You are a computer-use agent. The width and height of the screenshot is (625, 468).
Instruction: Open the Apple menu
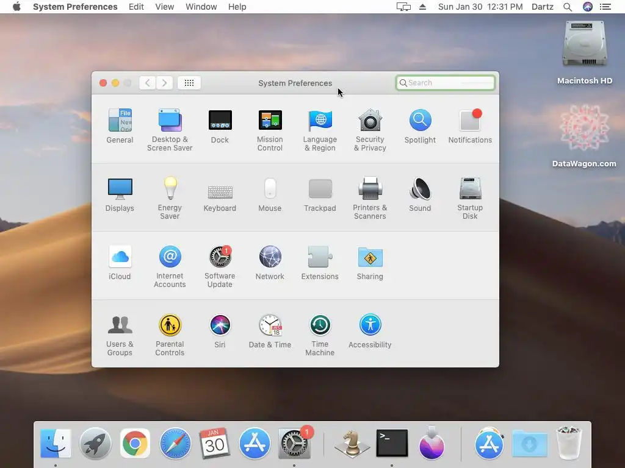[x=16, y=7]
